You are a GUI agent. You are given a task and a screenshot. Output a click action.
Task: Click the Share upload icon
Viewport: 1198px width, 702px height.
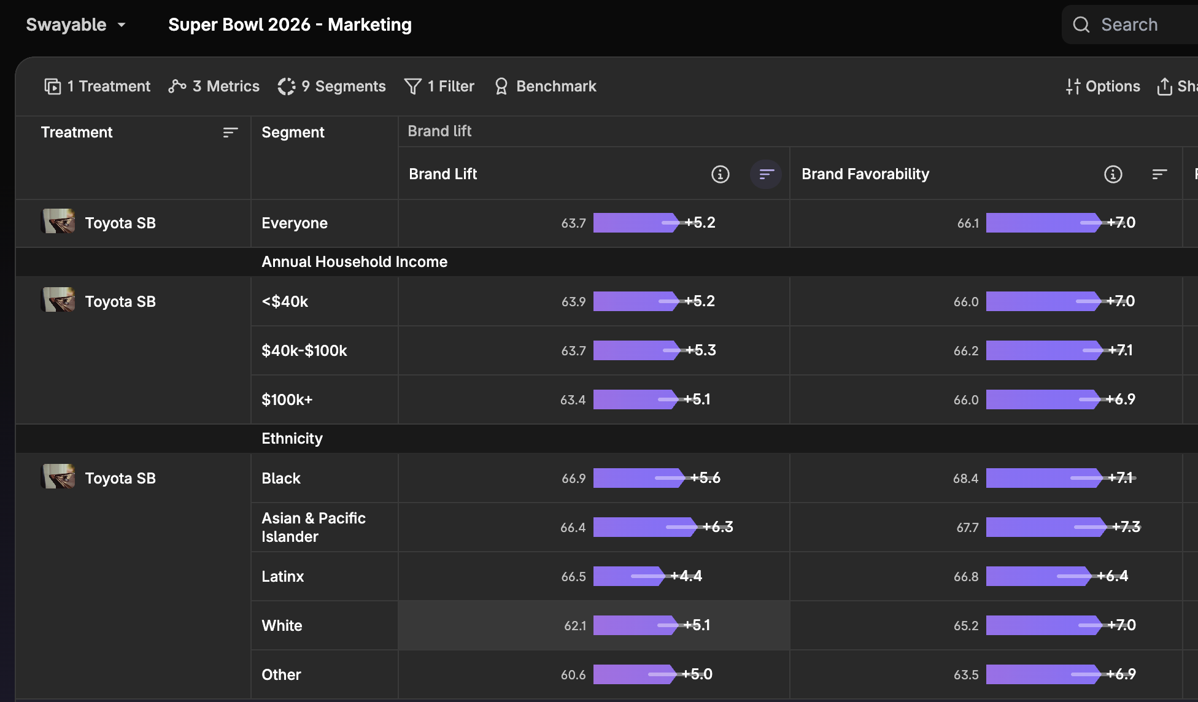coord(1164,87)
